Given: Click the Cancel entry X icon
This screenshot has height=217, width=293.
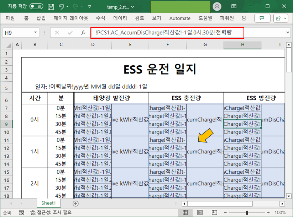Looking at the screenshot, I should click(57, 33).
